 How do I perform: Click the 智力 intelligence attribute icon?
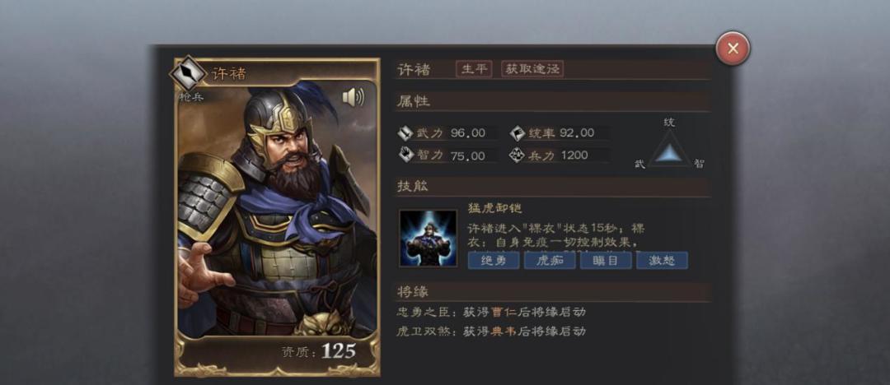tap(405, 155)
